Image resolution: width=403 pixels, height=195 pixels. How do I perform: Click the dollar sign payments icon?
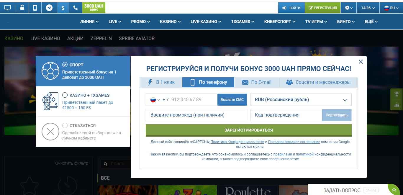(63, 8)
